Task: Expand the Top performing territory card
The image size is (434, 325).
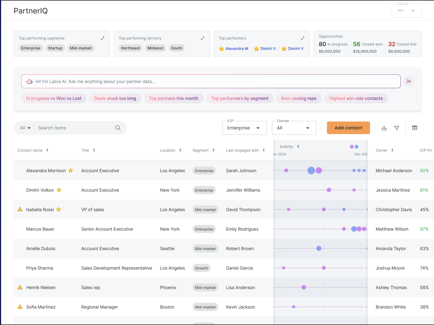Action: coord(202,38)
